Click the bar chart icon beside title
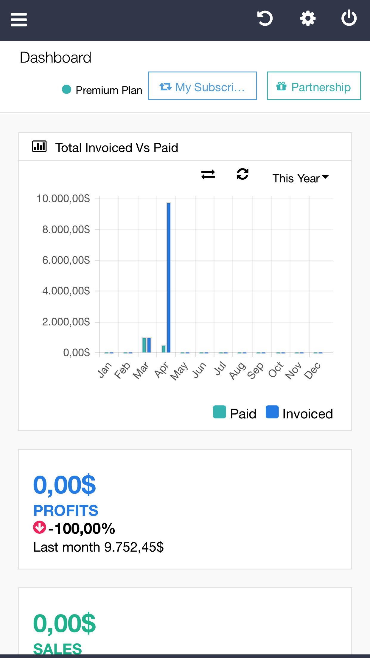The width and height of the screenshot is (370, 658). click(39, 147)
